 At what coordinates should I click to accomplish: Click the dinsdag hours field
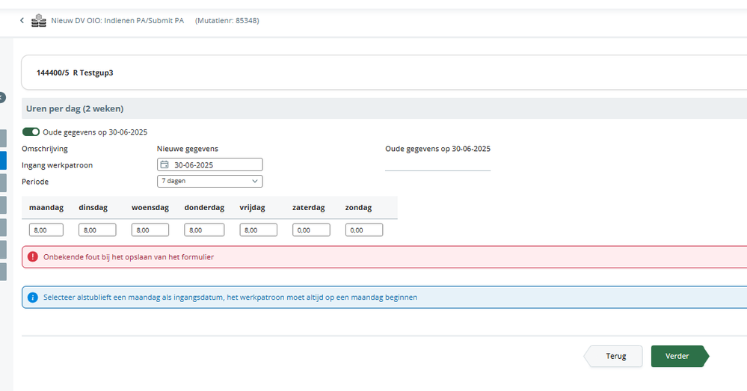[97, 230]
